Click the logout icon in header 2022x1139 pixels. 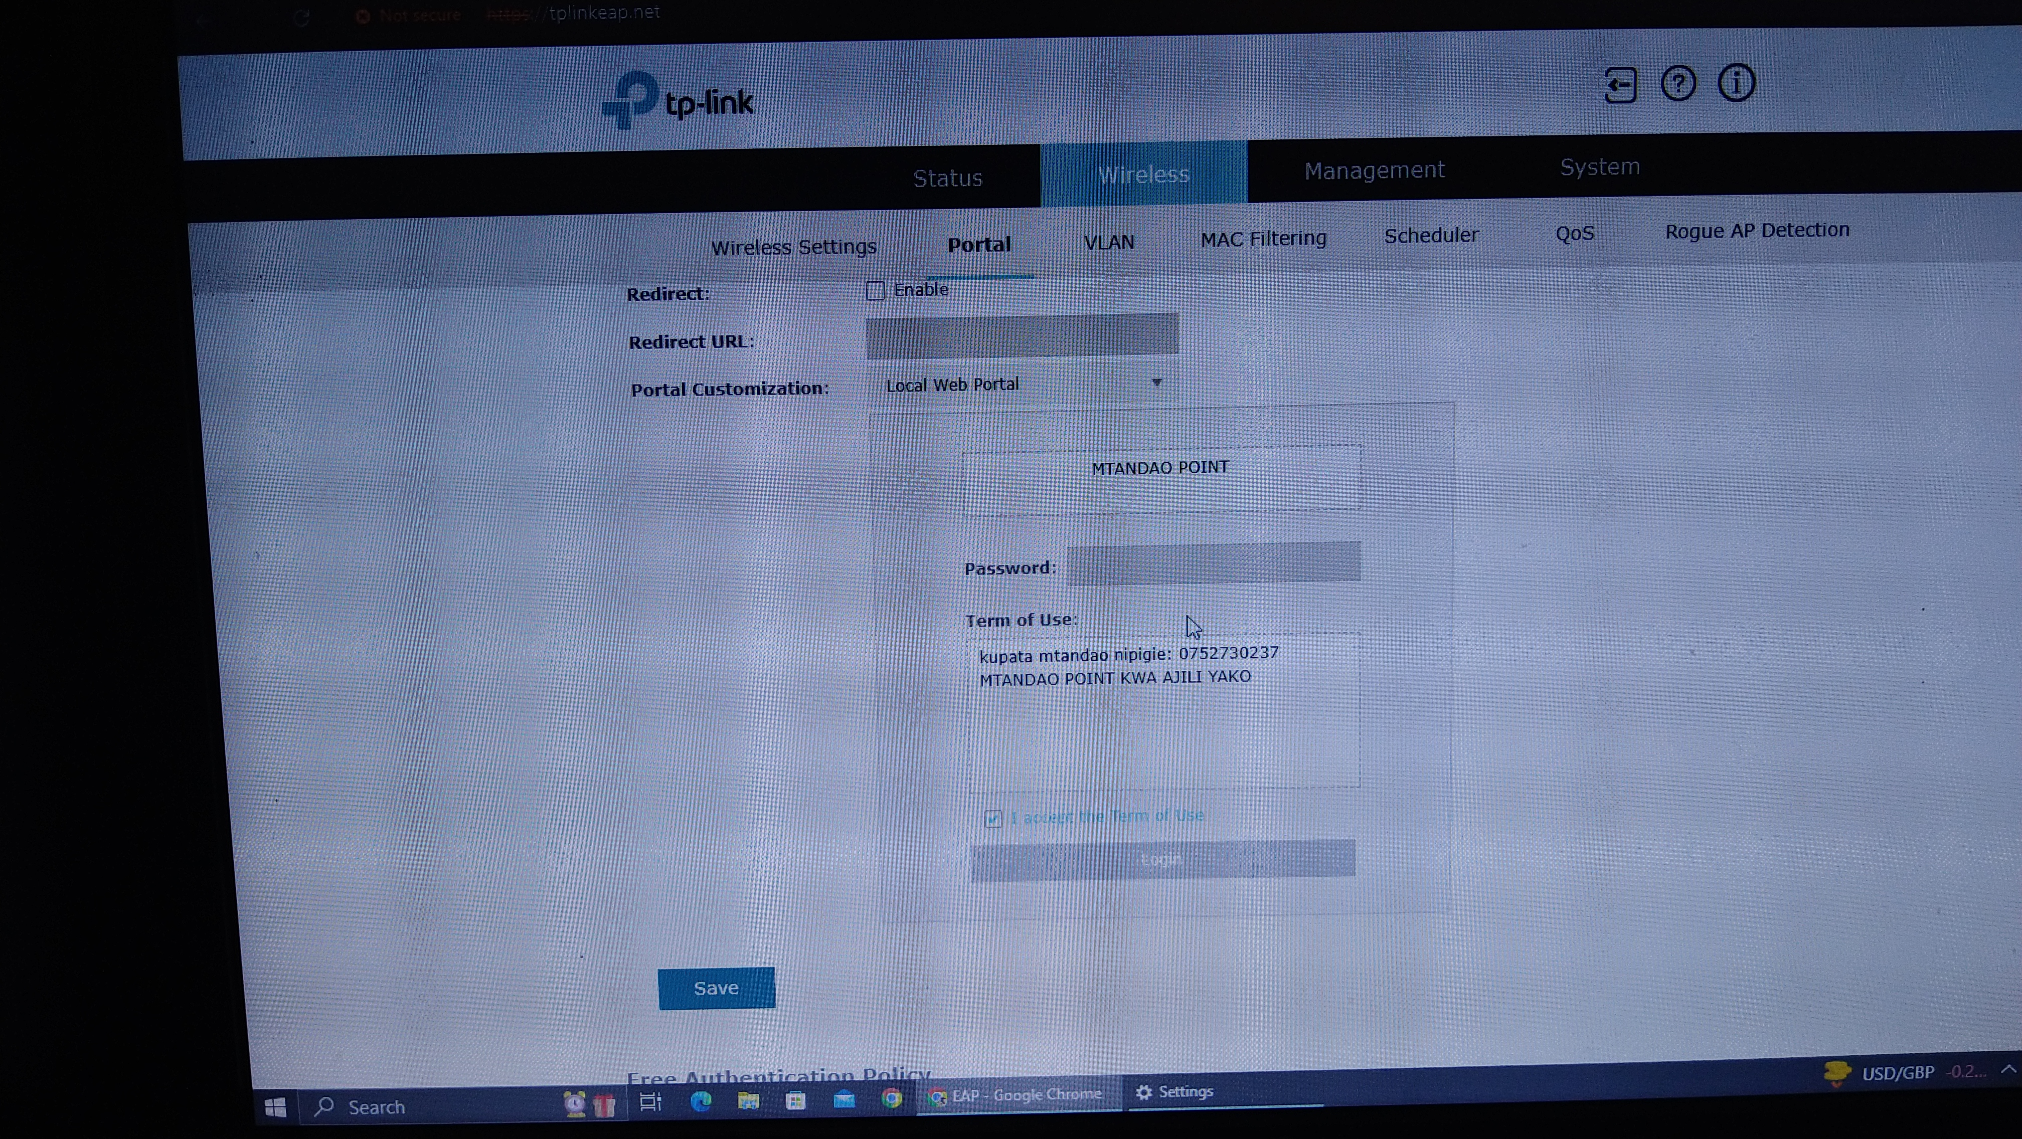tap(1620, 86)
